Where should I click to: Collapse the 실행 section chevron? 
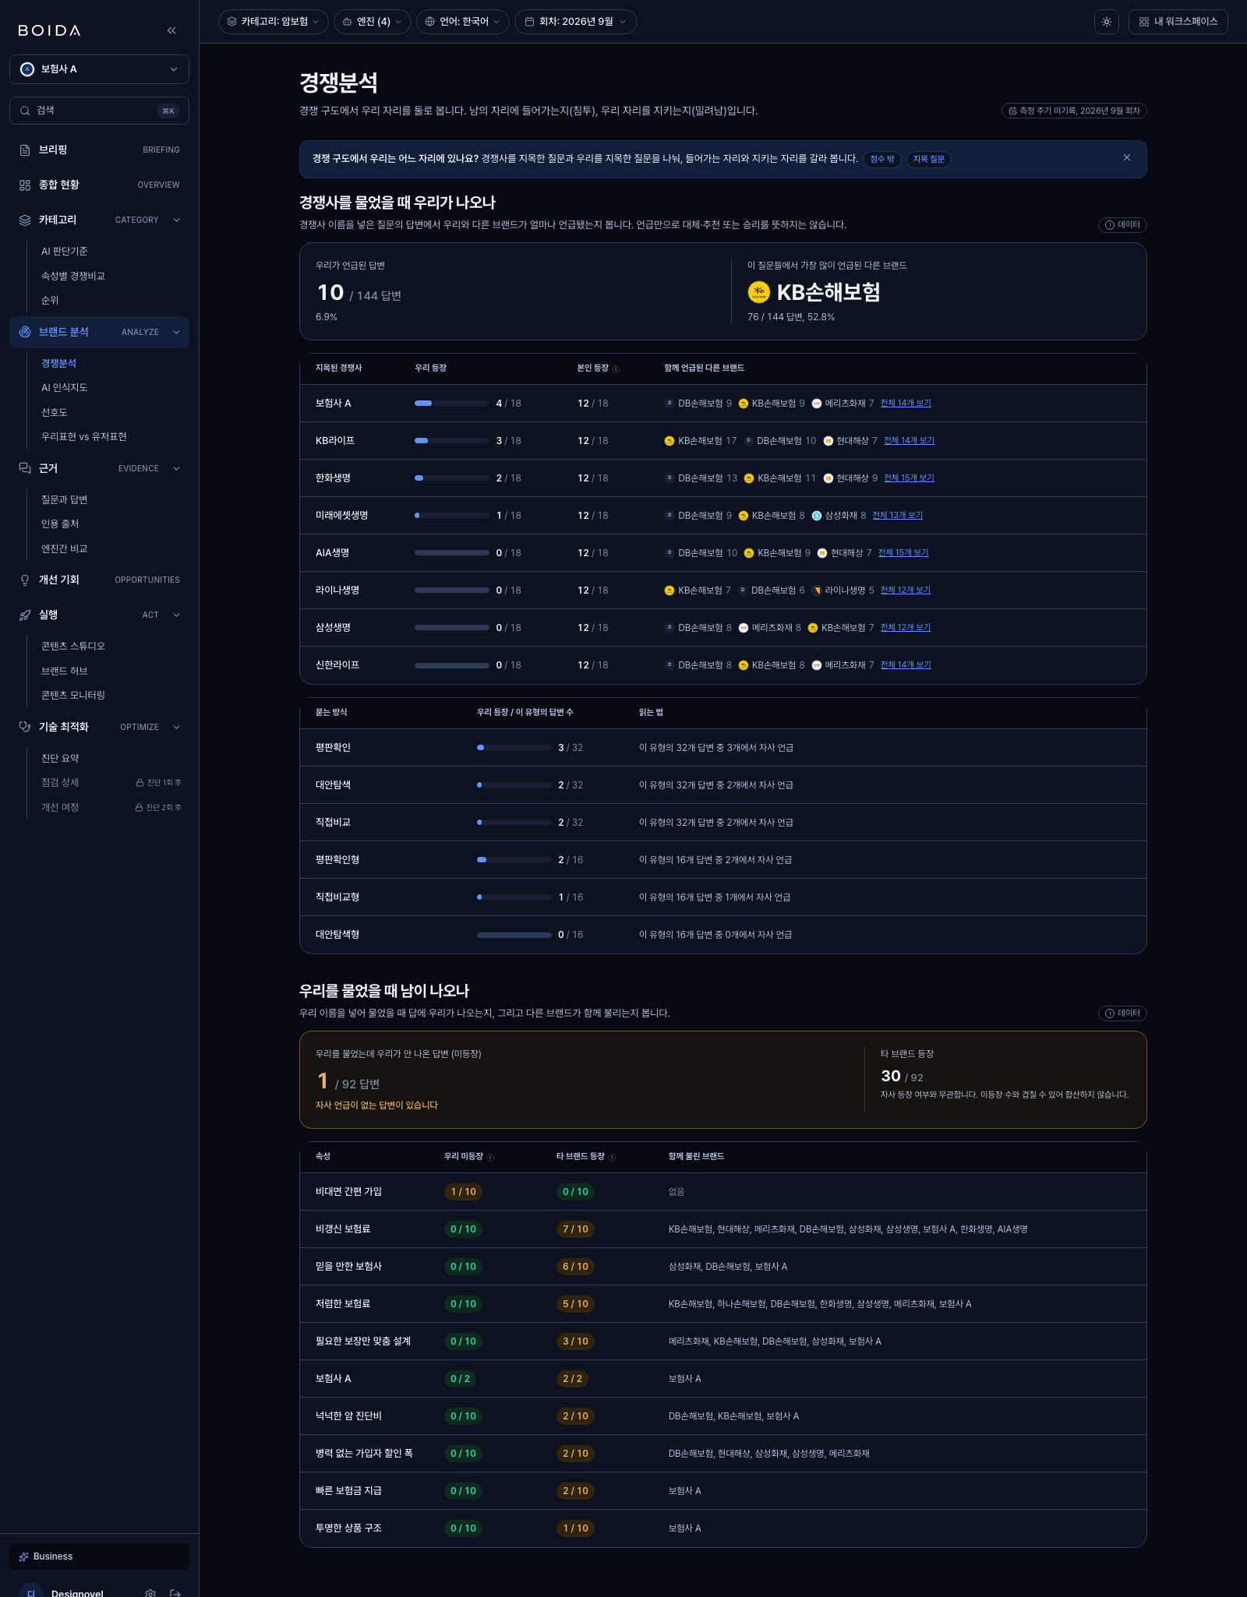point(177,615)
